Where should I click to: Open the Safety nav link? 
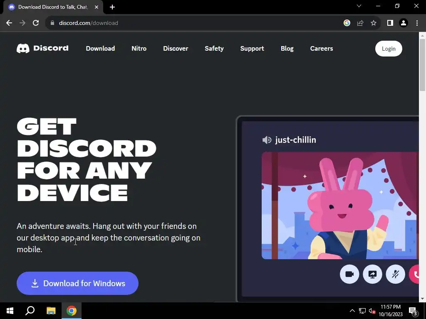coord(214,49)
